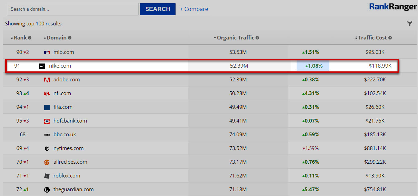Click into the Search a domain field
The height and width of the screenshot is (196, 418).
(72, 9)
